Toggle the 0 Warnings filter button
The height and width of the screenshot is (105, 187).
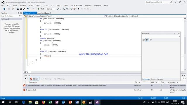46,79
